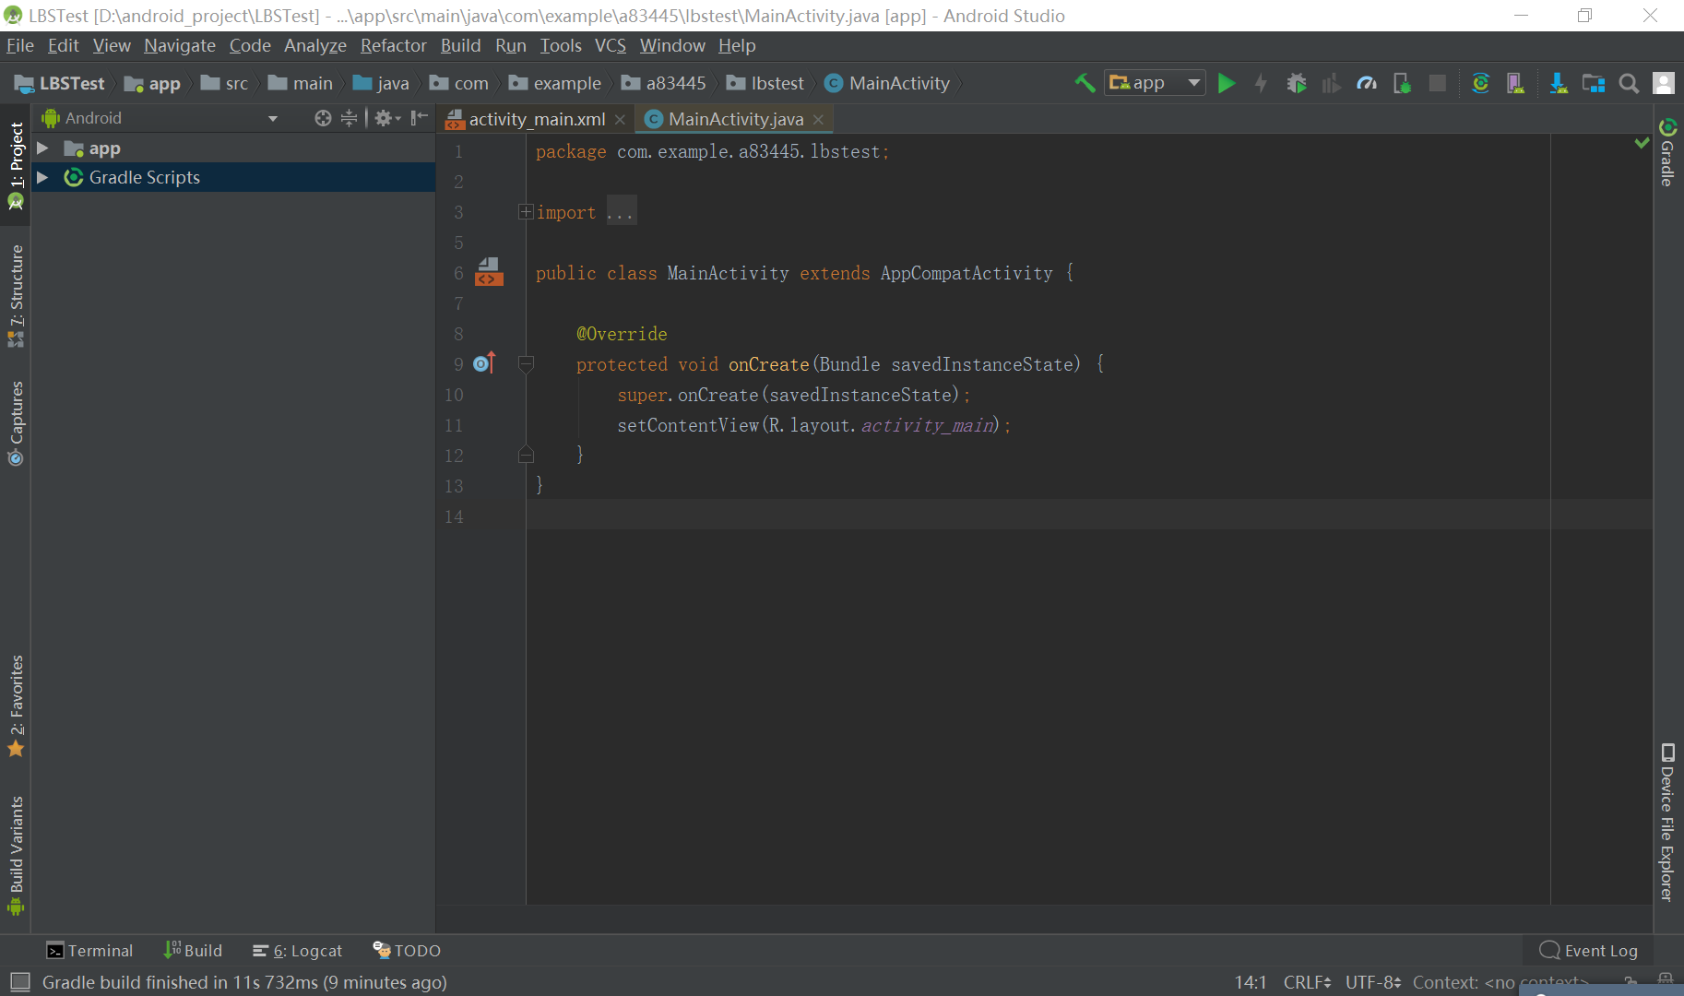Click the Stop square icon
This screenshot has height=996, width=1684.
click(x=1437, y=83)
